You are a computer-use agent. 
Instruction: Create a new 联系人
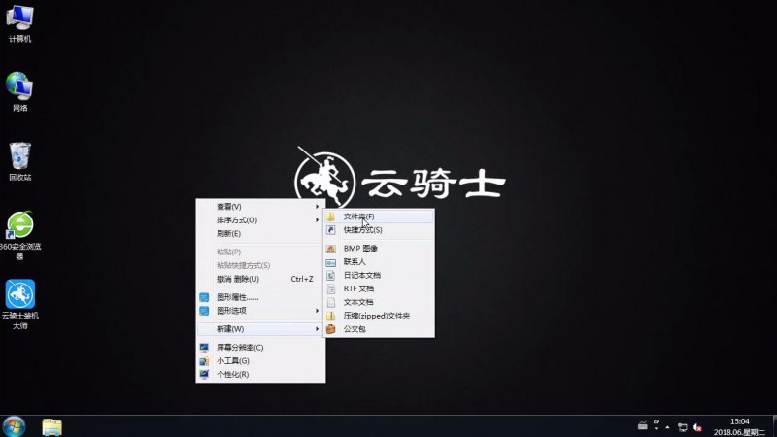pos(379,261)
